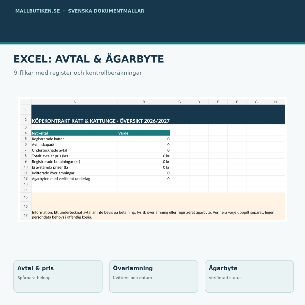This screenshot has width=305, height=305.
Task: Select column G header
Action: tap(256, 102)
